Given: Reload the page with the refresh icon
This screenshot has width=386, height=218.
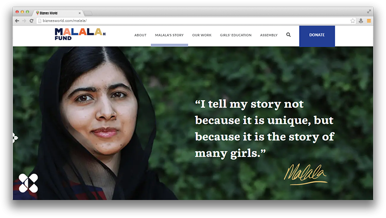Looking at the screenshot, I should click(31, 21).
